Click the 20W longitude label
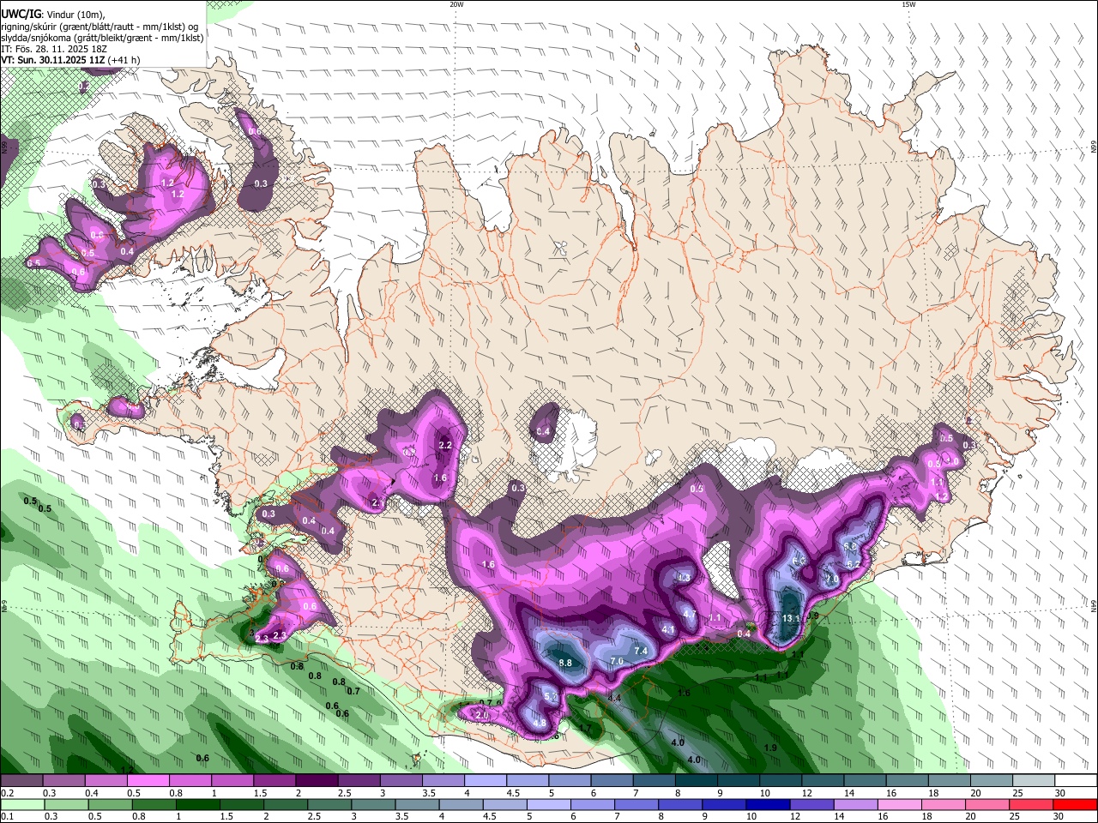Screen dimensions: 1098x823 (x=456, y=4)
